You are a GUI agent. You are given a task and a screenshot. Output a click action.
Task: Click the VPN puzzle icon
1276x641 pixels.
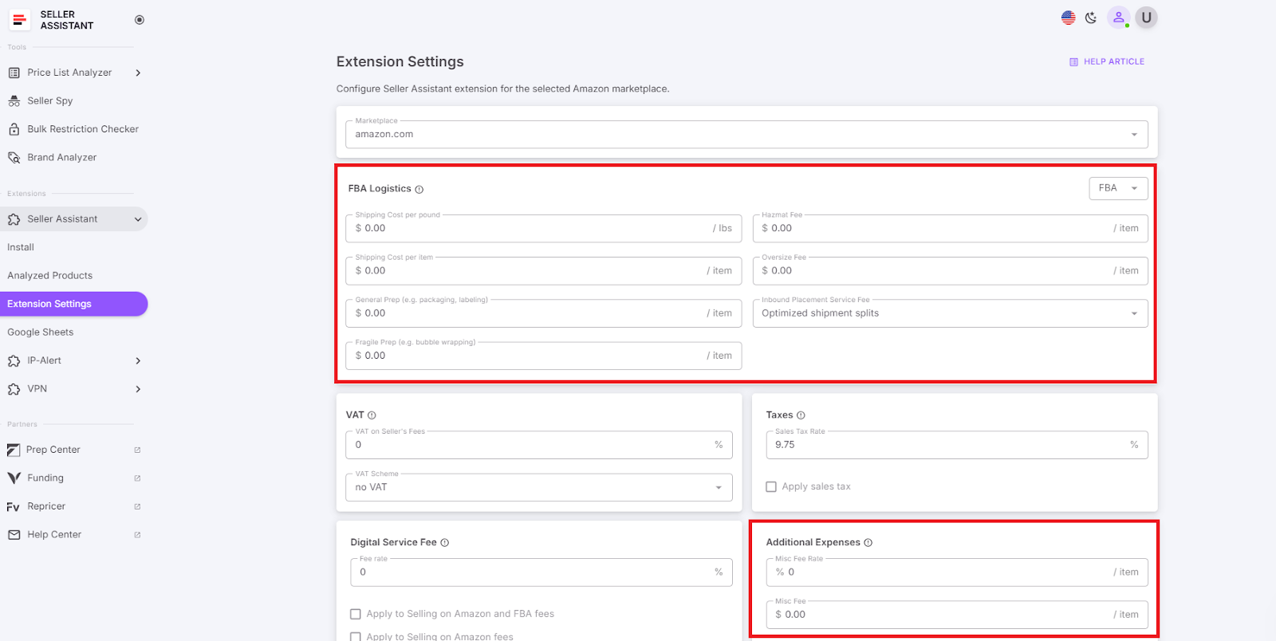[14, 389]
